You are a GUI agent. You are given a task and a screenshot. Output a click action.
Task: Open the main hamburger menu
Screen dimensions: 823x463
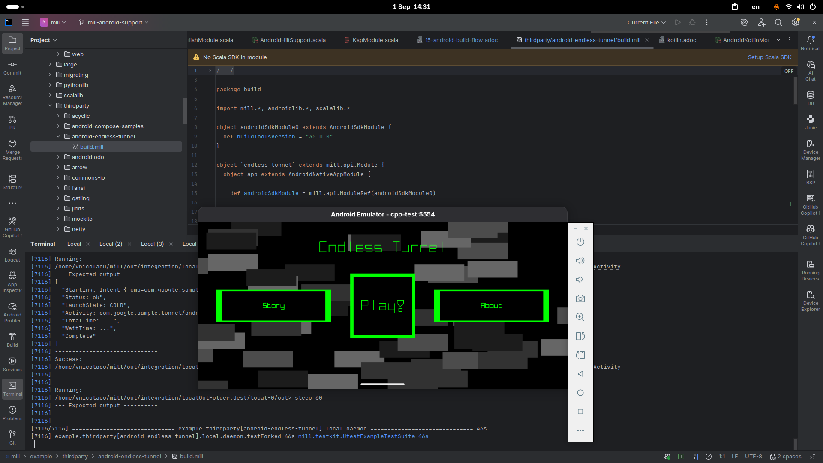(25, 22)
